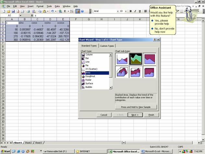205x154 pixels.
Task: Open the font size 10 dropdown
Action: 126,11
